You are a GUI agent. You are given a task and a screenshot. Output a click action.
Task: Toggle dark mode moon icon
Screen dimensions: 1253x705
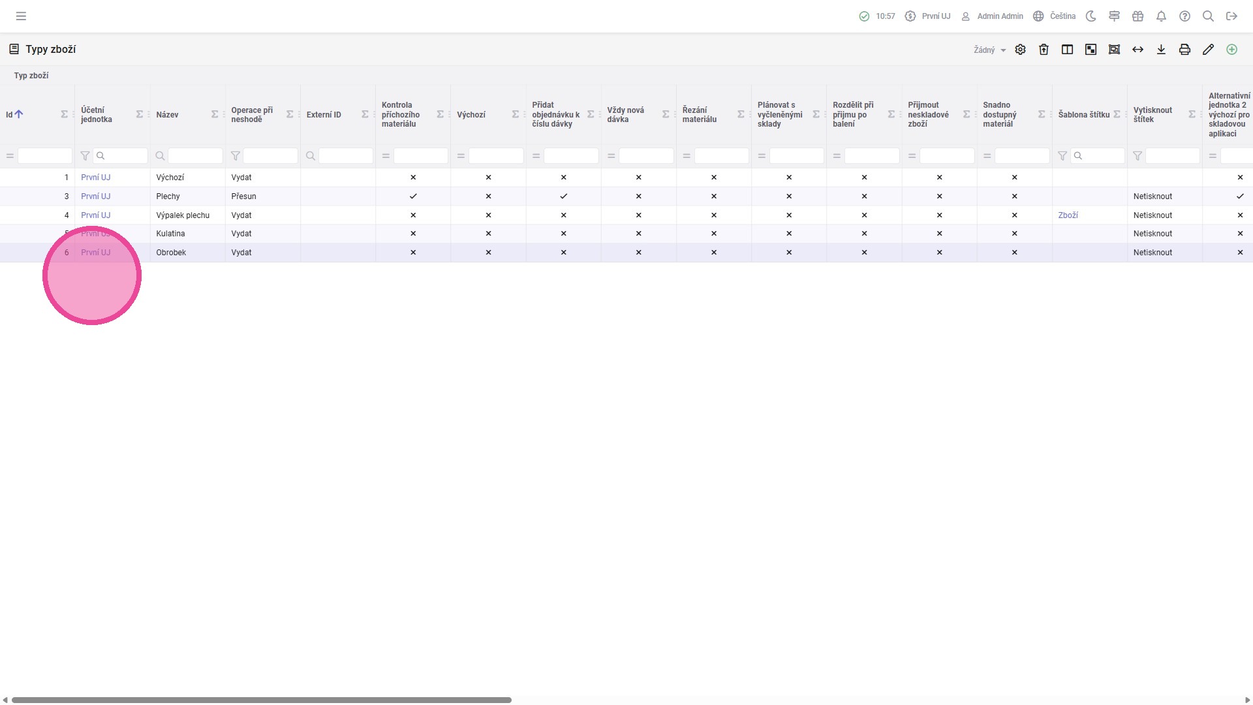1091,16
